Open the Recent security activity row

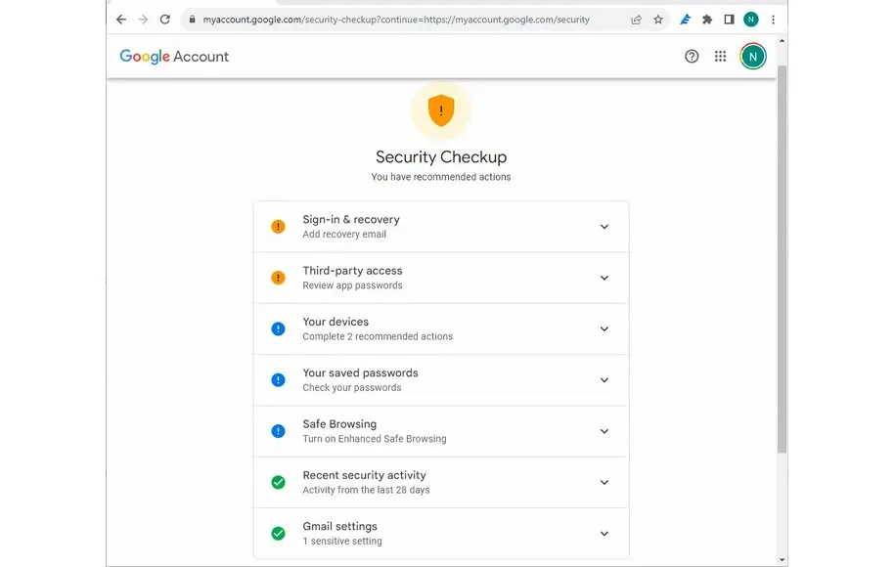click(x=440, y=482)
